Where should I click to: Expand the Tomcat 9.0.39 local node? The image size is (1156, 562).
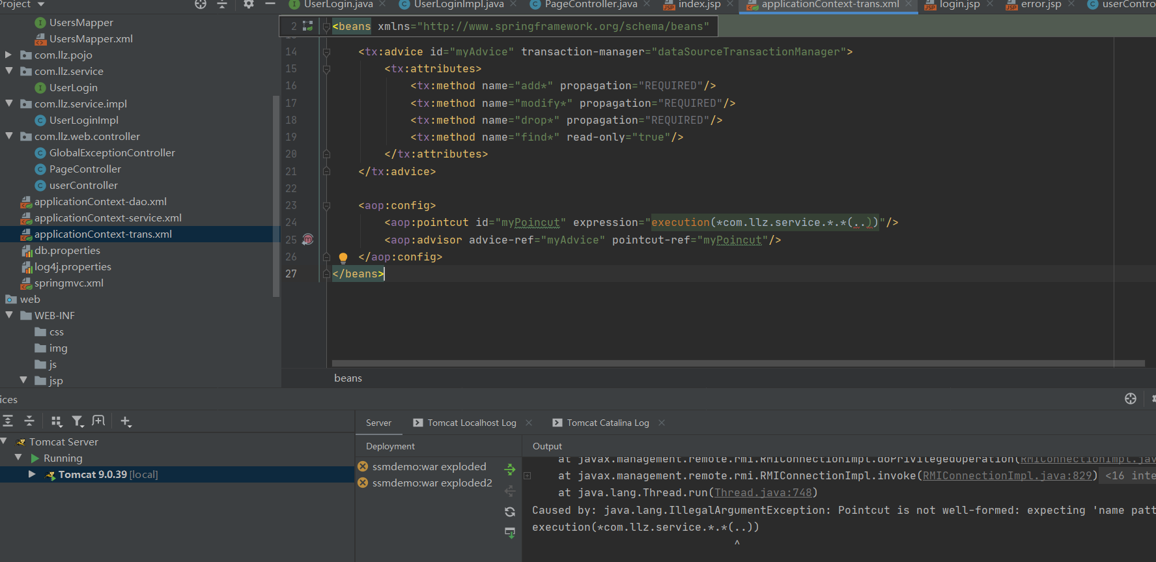point(32,474)
